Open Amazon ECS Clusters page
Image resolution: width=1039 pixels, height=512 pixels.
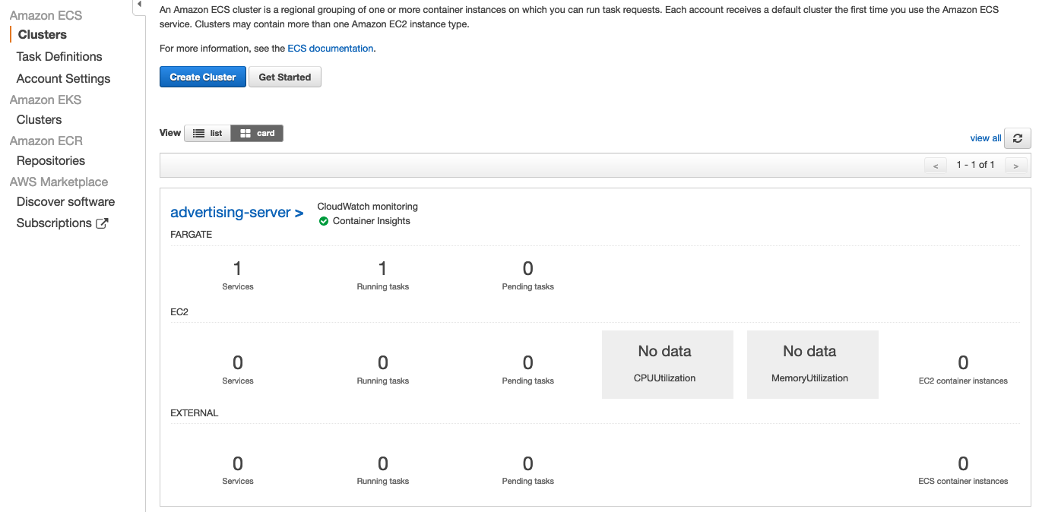pyautogui.click(x=43, y=35)
